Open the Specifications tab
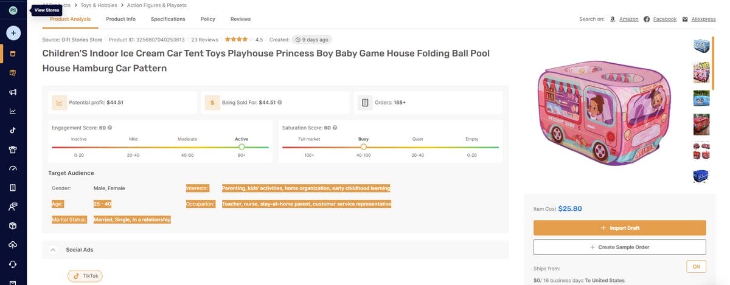The height and width of the screenshot is (285, 730). (168, 19)
